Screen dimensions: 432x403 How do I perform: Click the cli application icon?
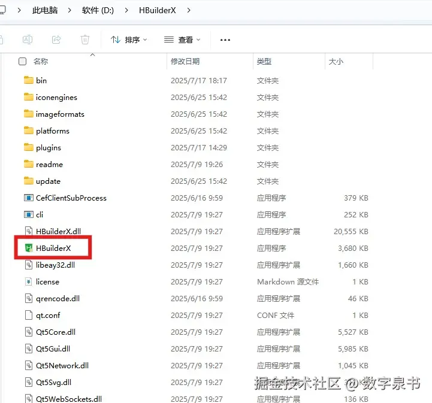point(29,214)
